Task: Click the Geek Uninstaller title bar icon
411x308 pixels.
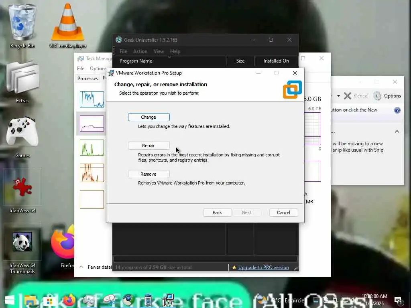Action: 119,40
